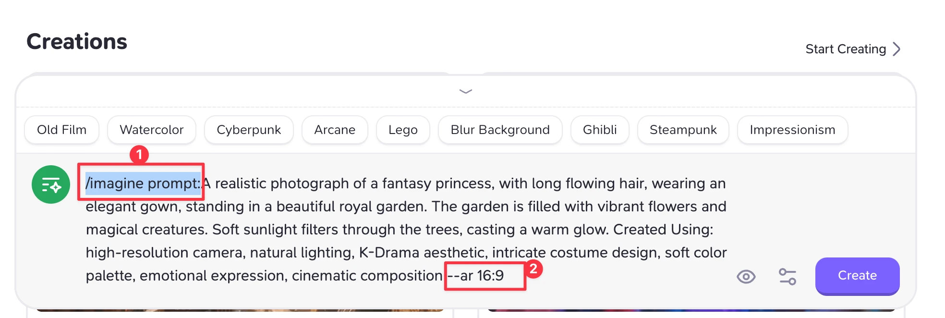Click the Start Creating link

(x=845, y=49)
